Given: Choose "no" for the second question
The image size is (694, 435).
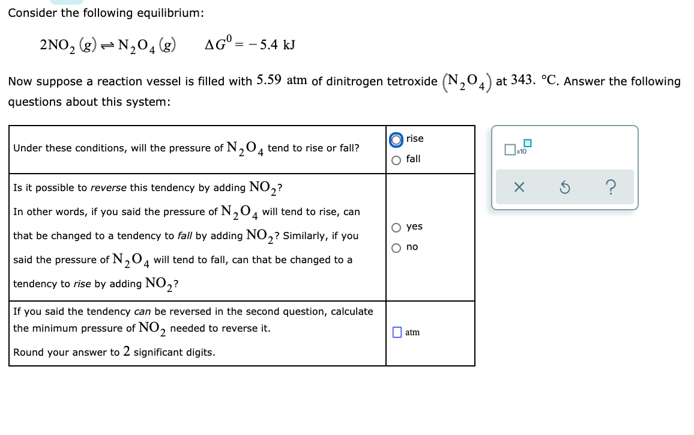Looking at the screenshot, I should 396,247.
